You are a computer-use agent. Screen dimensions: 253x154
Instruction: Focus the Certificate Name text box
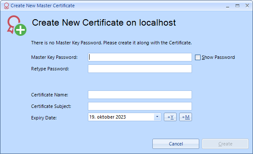tap(140, 95)
